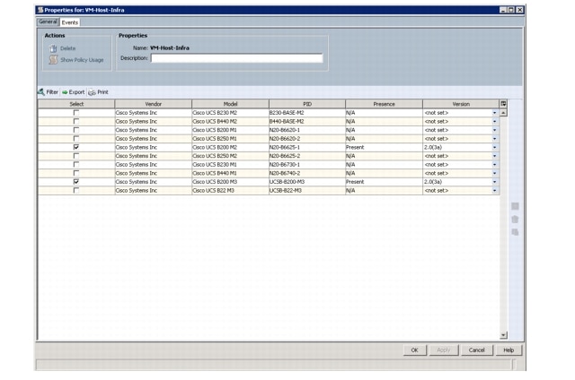Image resolution: width=575 pixels, height=380 pixels.
Task: Check the Cisco UCS B22 M3 row checkbox
Action: 76,190
